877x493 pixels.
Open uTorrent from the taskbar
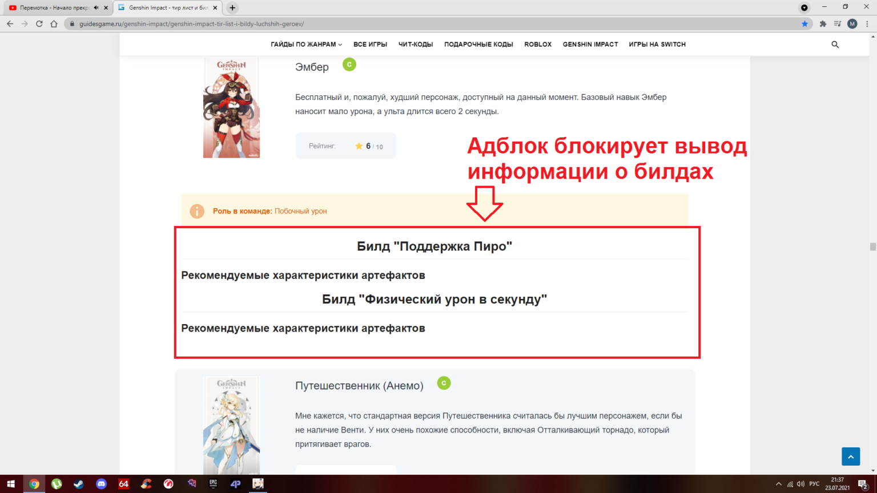tap(57, 484)
